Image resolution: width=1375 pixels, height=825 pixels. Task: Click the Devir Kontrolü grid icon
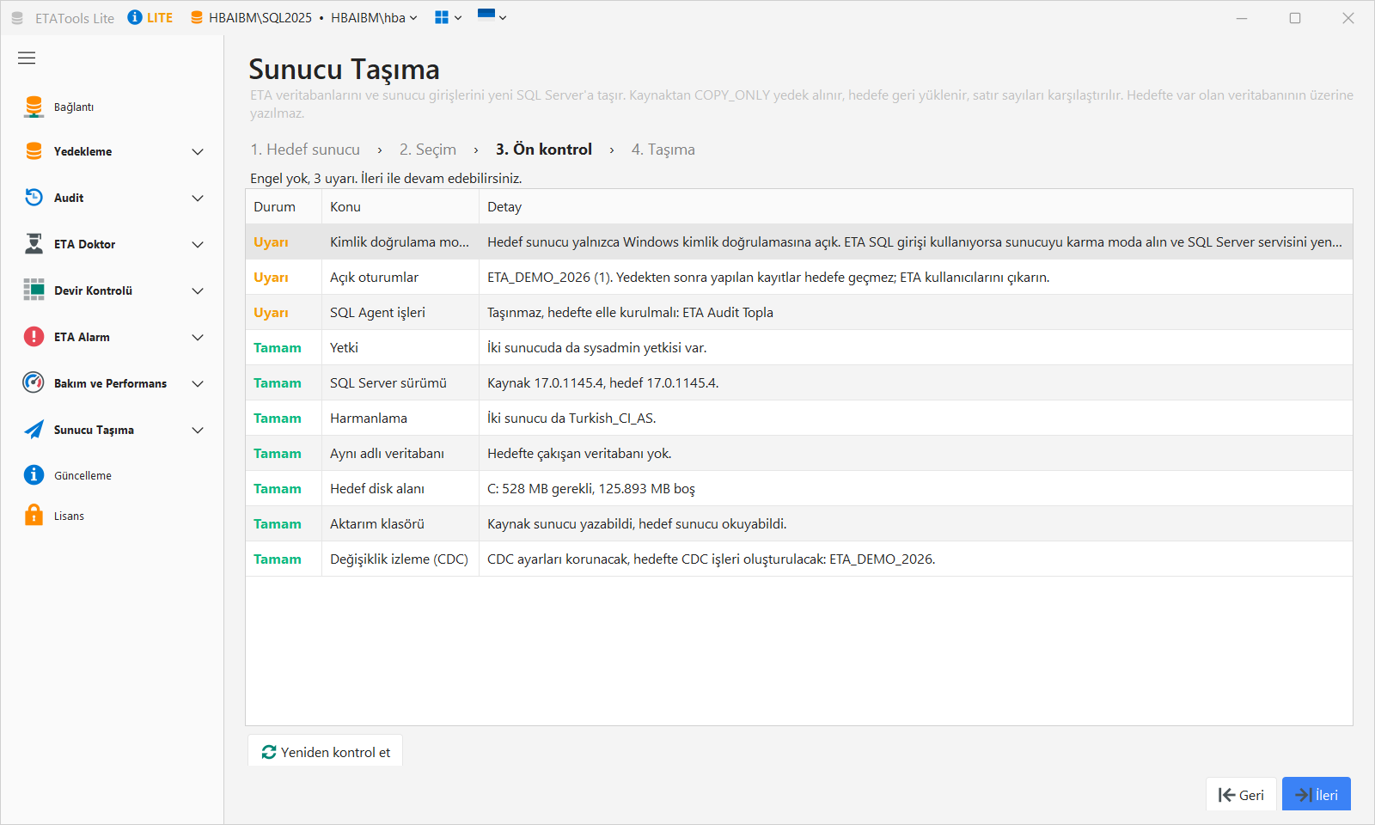34,290
